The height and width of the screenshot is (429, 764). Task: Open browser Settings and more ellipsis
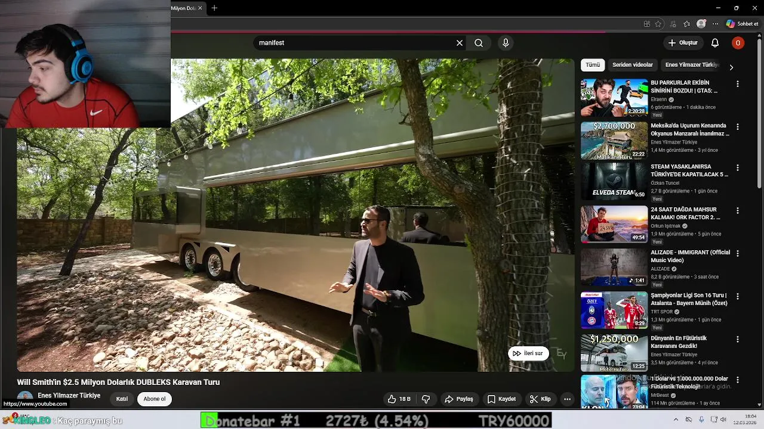point(715,24)
